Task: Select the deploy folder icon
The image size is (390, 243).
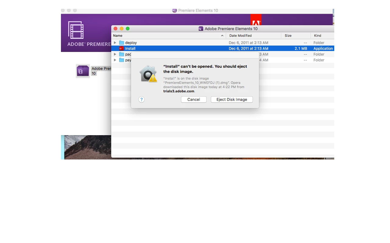Action: [122, 43]
